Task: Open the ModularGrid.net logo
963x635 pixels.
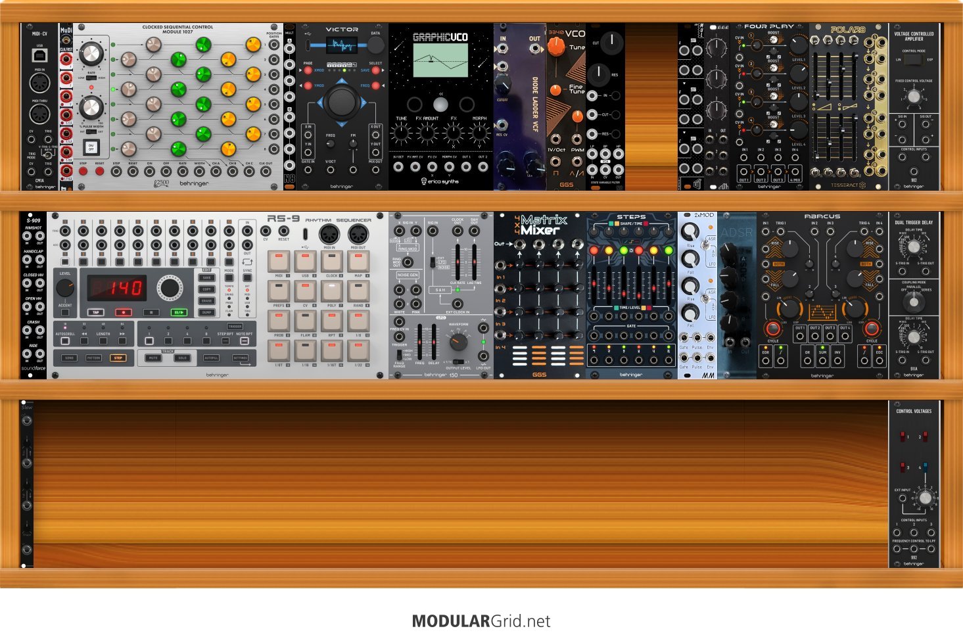Action: 481,621
